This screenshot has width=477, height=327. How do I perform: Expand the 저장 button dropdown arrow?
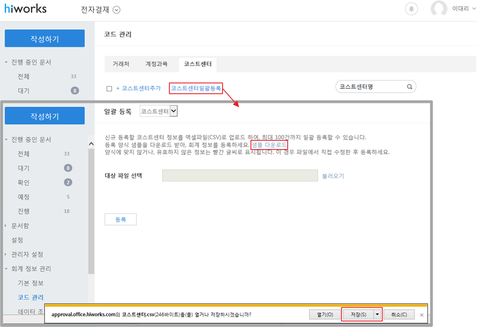377,315
